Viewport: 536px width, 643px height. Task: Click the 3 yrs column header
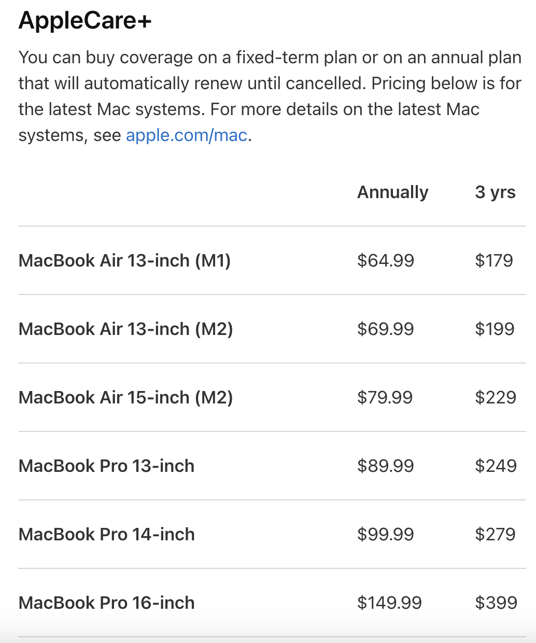point(495,192)
